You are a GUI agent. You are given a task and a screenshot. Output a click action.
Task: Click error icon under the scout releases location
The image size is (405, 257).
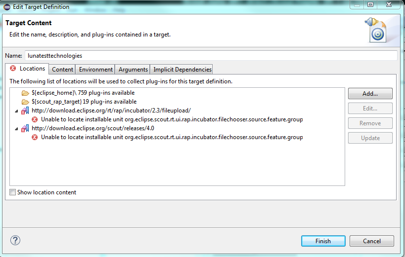click(x=35, y=138)
